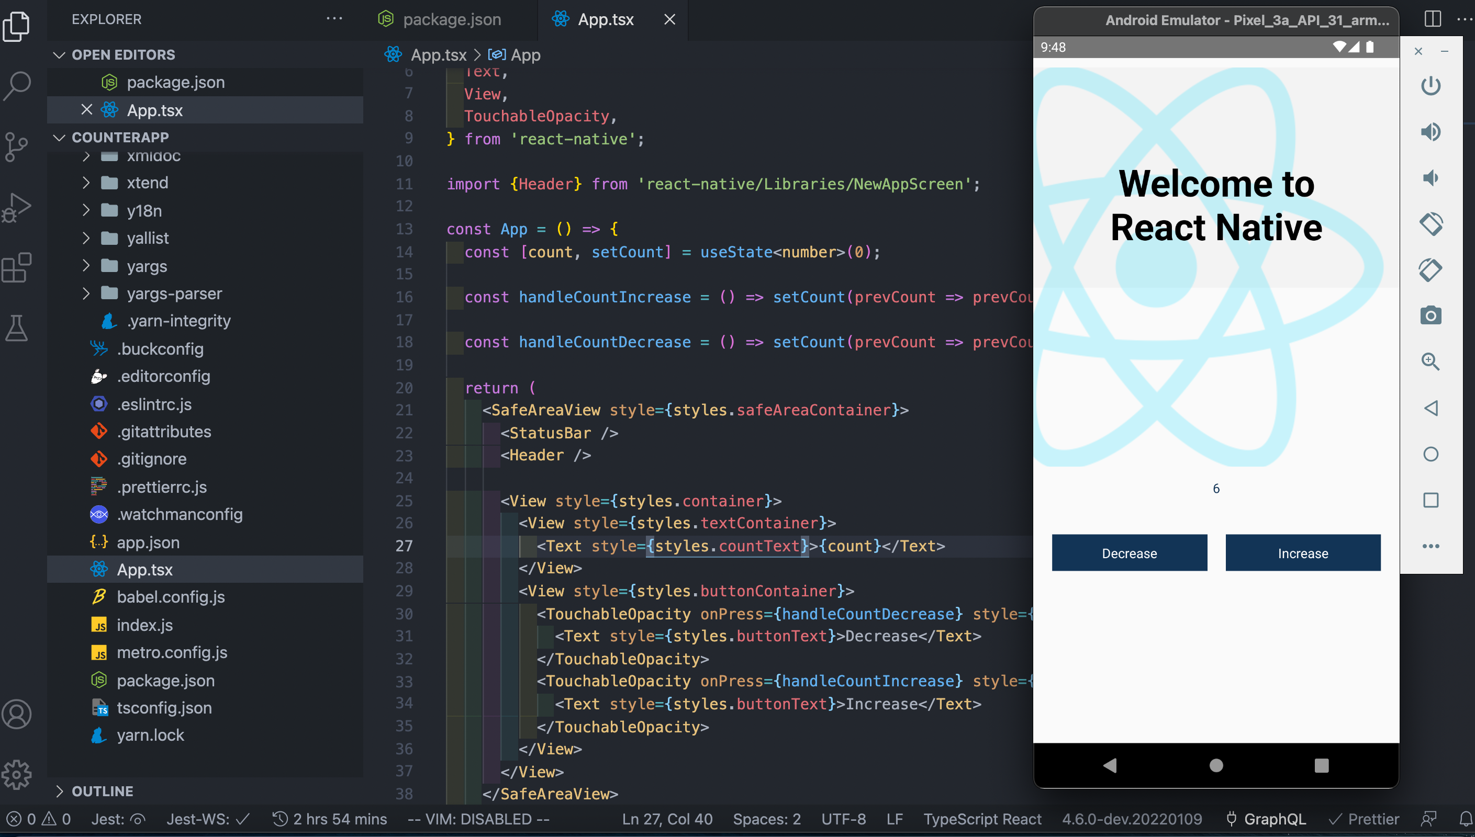Click the 2 hrs 54 mins timer status
This screenshot has width=1475, height=837.
pyautogui.click(x=330, y=819)
